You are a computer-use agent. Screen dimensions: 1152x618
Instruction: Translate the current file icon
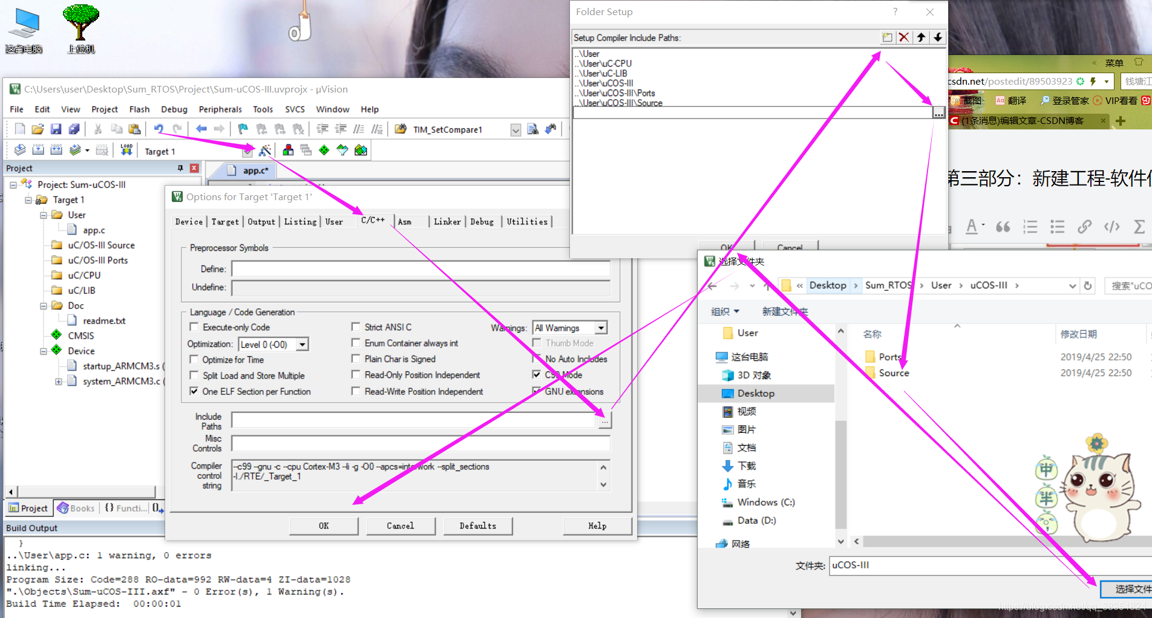[20, 150]
